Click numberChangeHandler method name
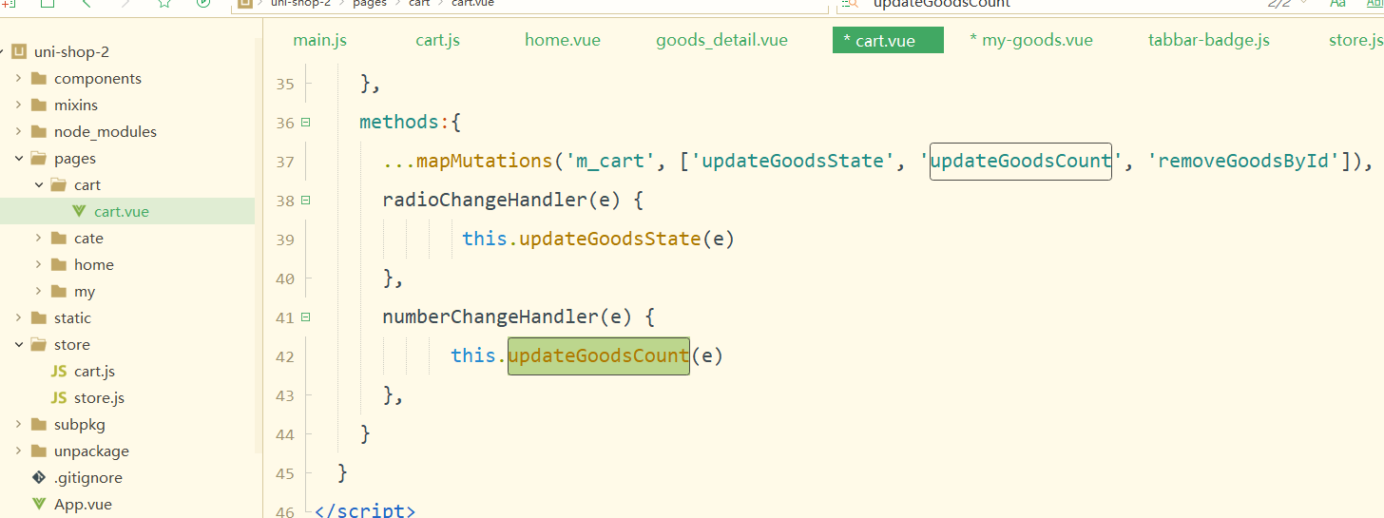Image resolution: width=1384 pixels, height=518 pixels. pos(490,317)
